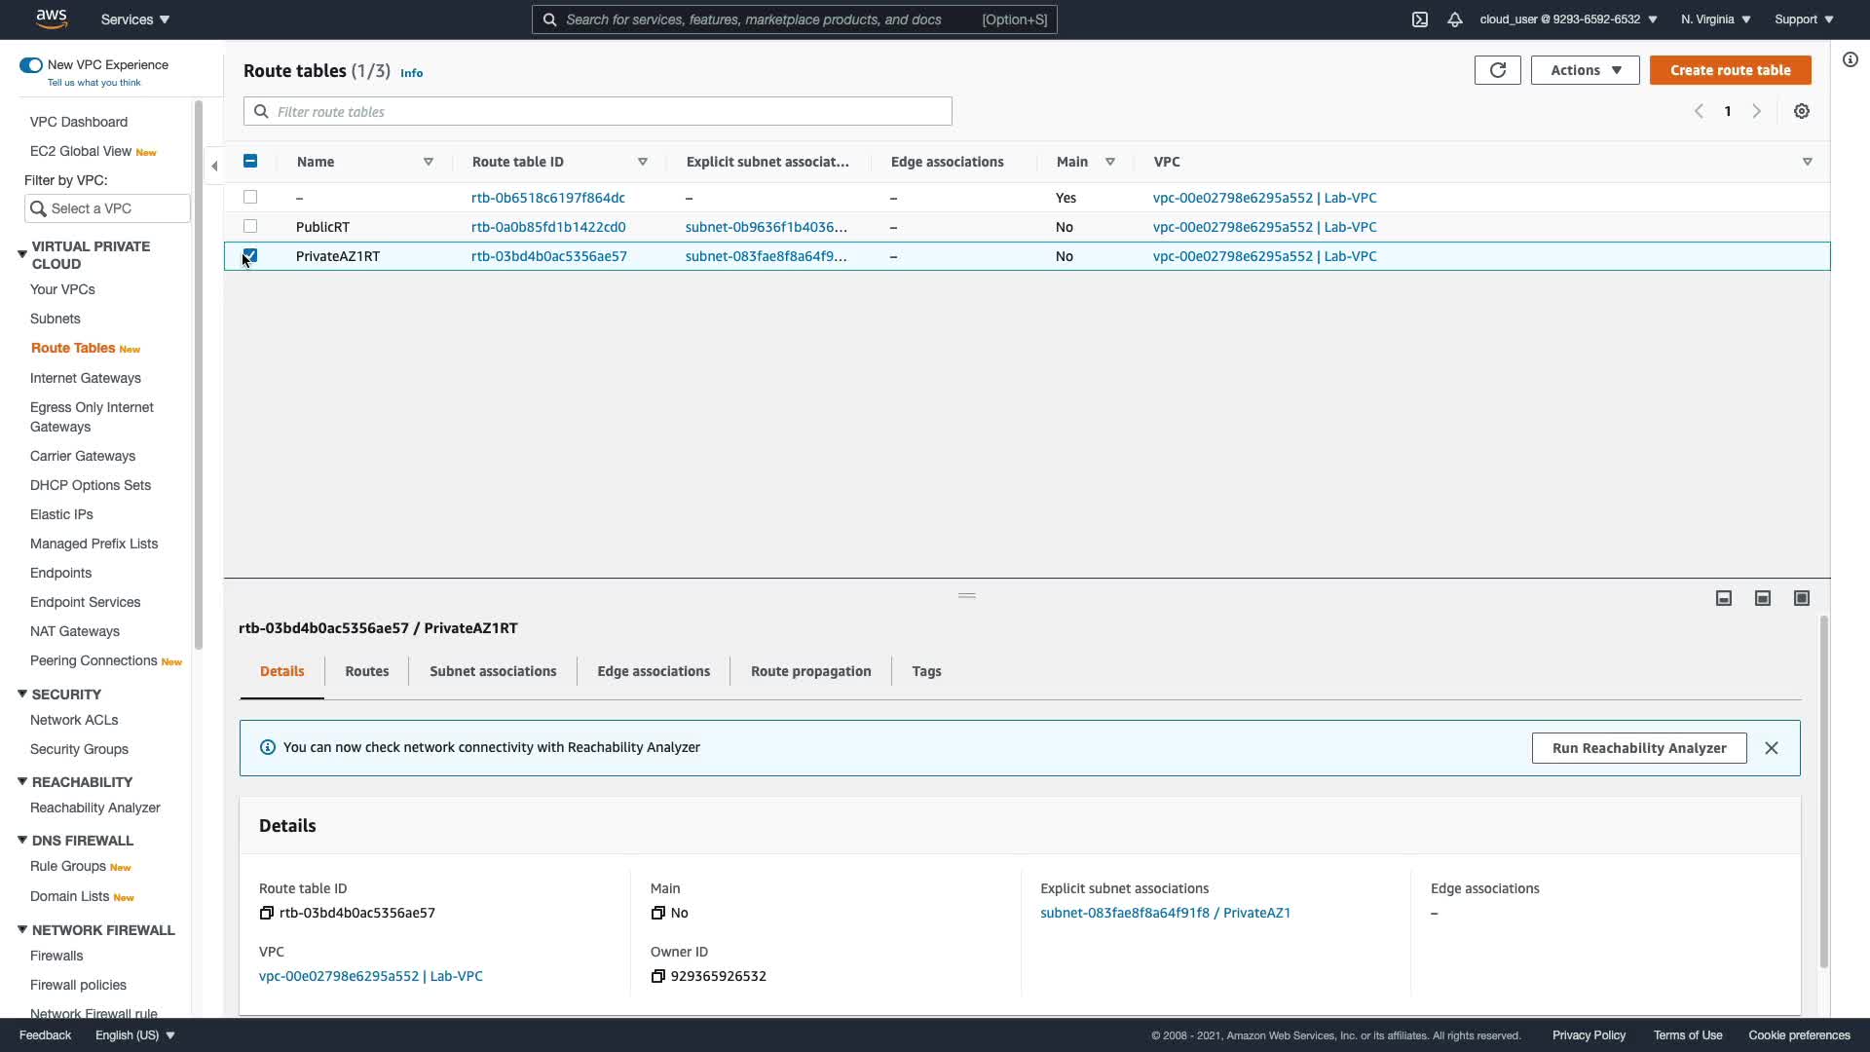Copy the Owner ID value
The width and height of the screenshot is (1870, 1052).
[657, 976]
